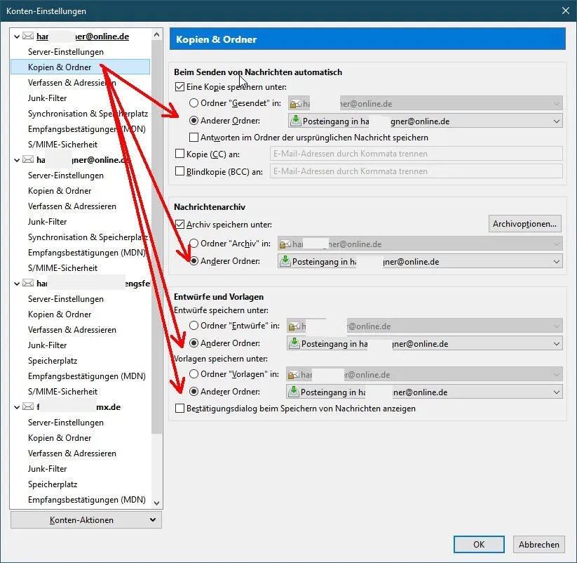Click envelope icon of second online.de account
This screenshot has width=577, height=563.
(28, 159)
